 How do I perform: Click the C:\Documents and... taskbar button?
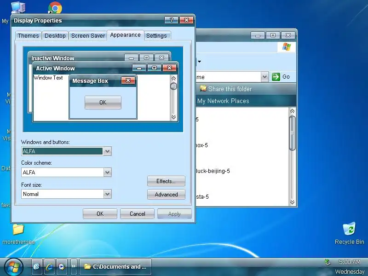(115, 267)
